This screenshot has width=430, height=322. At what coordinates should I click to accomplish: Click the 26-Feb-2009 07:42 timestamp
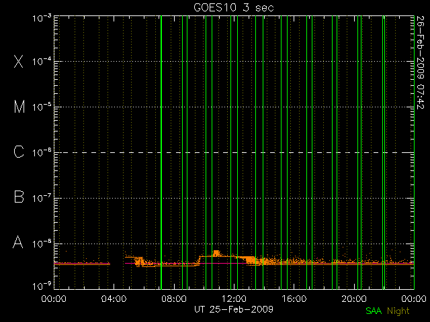click(421, 62)
